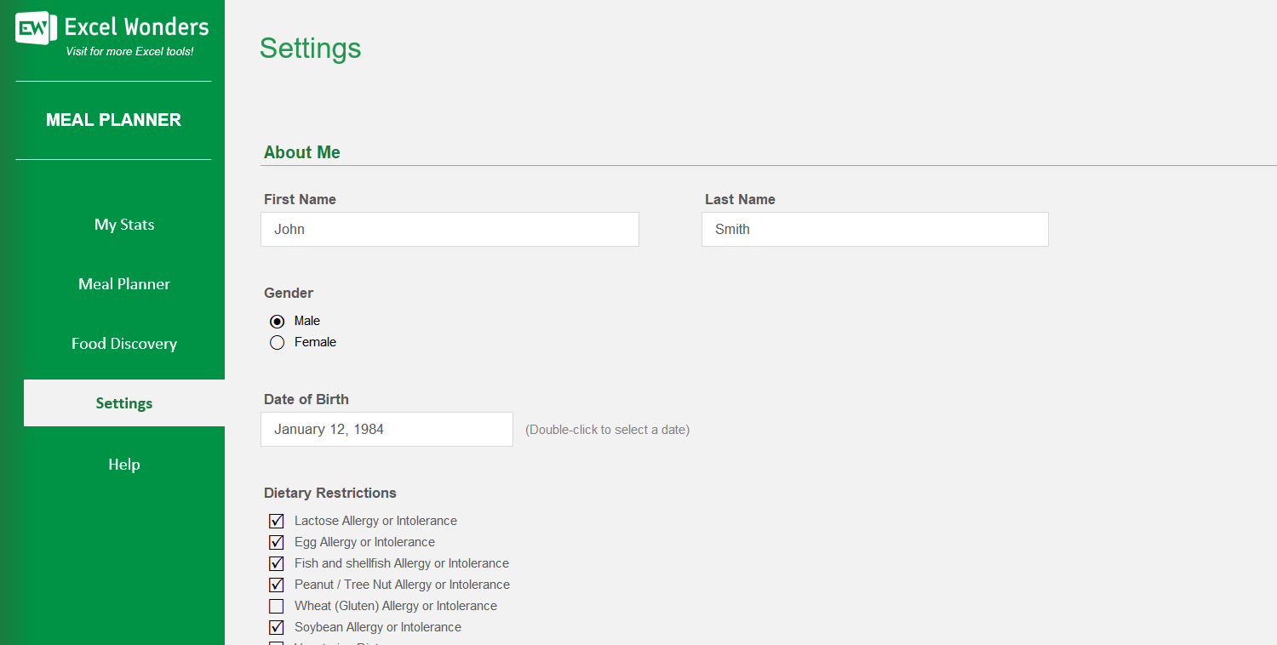Edit the Last Name field containing Smith
1277x645 pixels.
point(874,230)
